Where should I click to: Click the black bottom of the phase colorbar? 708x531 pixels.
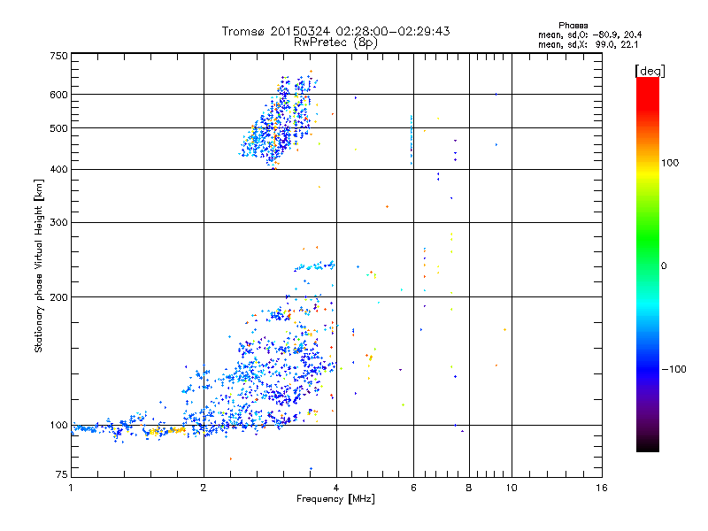click(x=648, y=445)
